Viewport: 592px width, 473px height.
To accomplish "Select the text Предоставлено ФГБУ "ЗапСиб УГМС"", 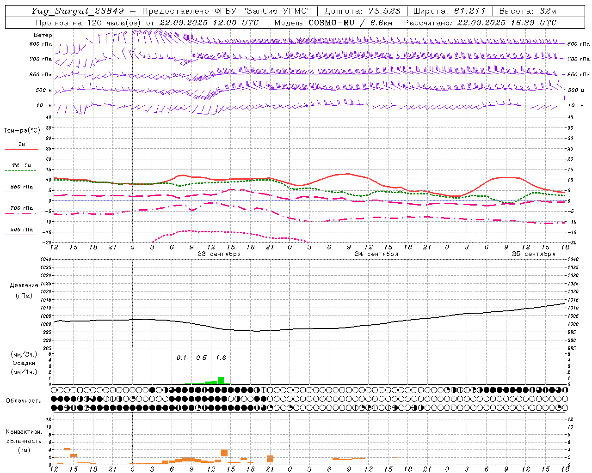I will [x=227, y=11].
